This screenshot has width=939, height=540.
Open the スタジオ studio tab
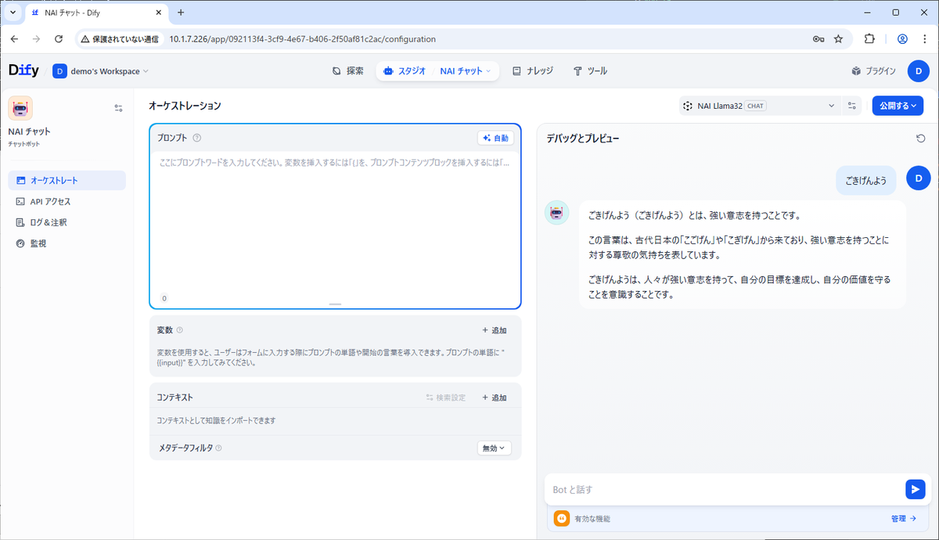click(405, 70)
